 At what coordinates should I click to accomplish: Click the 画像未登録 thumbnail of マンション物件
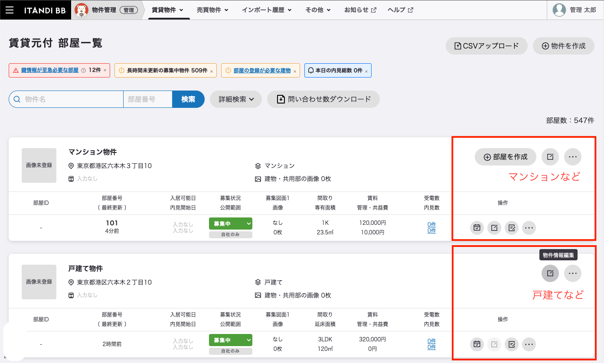click(39, 165)
